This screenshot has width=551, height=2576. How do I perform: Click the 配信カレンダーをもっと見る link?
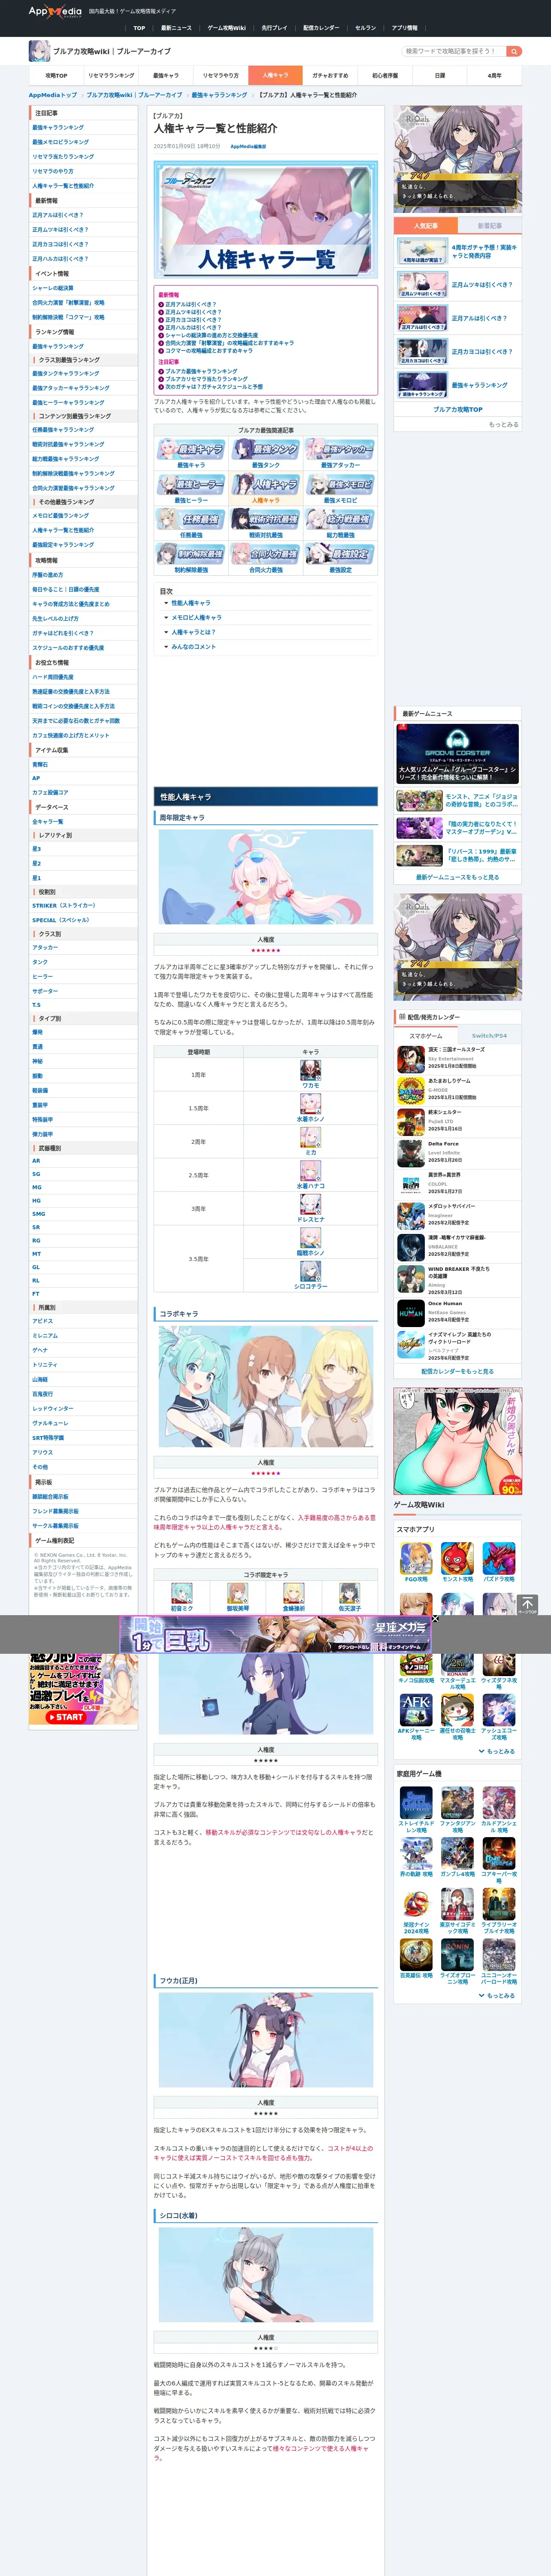coord(457,1371)
